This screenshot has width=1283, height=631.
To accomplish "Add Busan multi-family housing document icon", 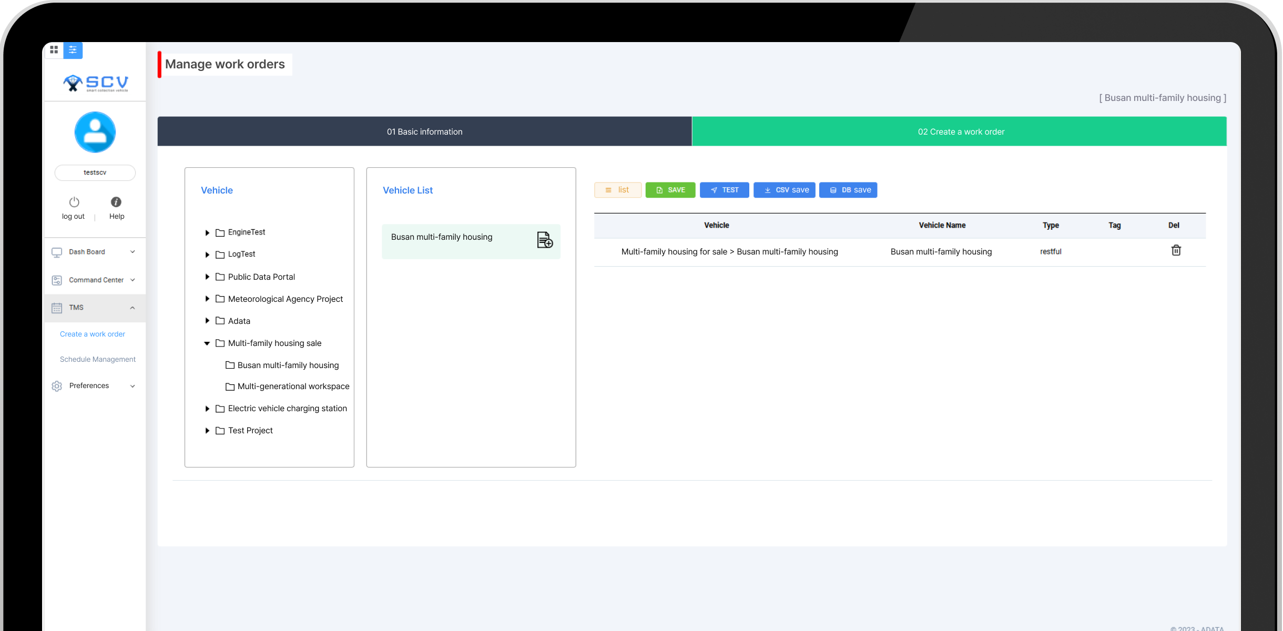I will [x=545, y=240].
